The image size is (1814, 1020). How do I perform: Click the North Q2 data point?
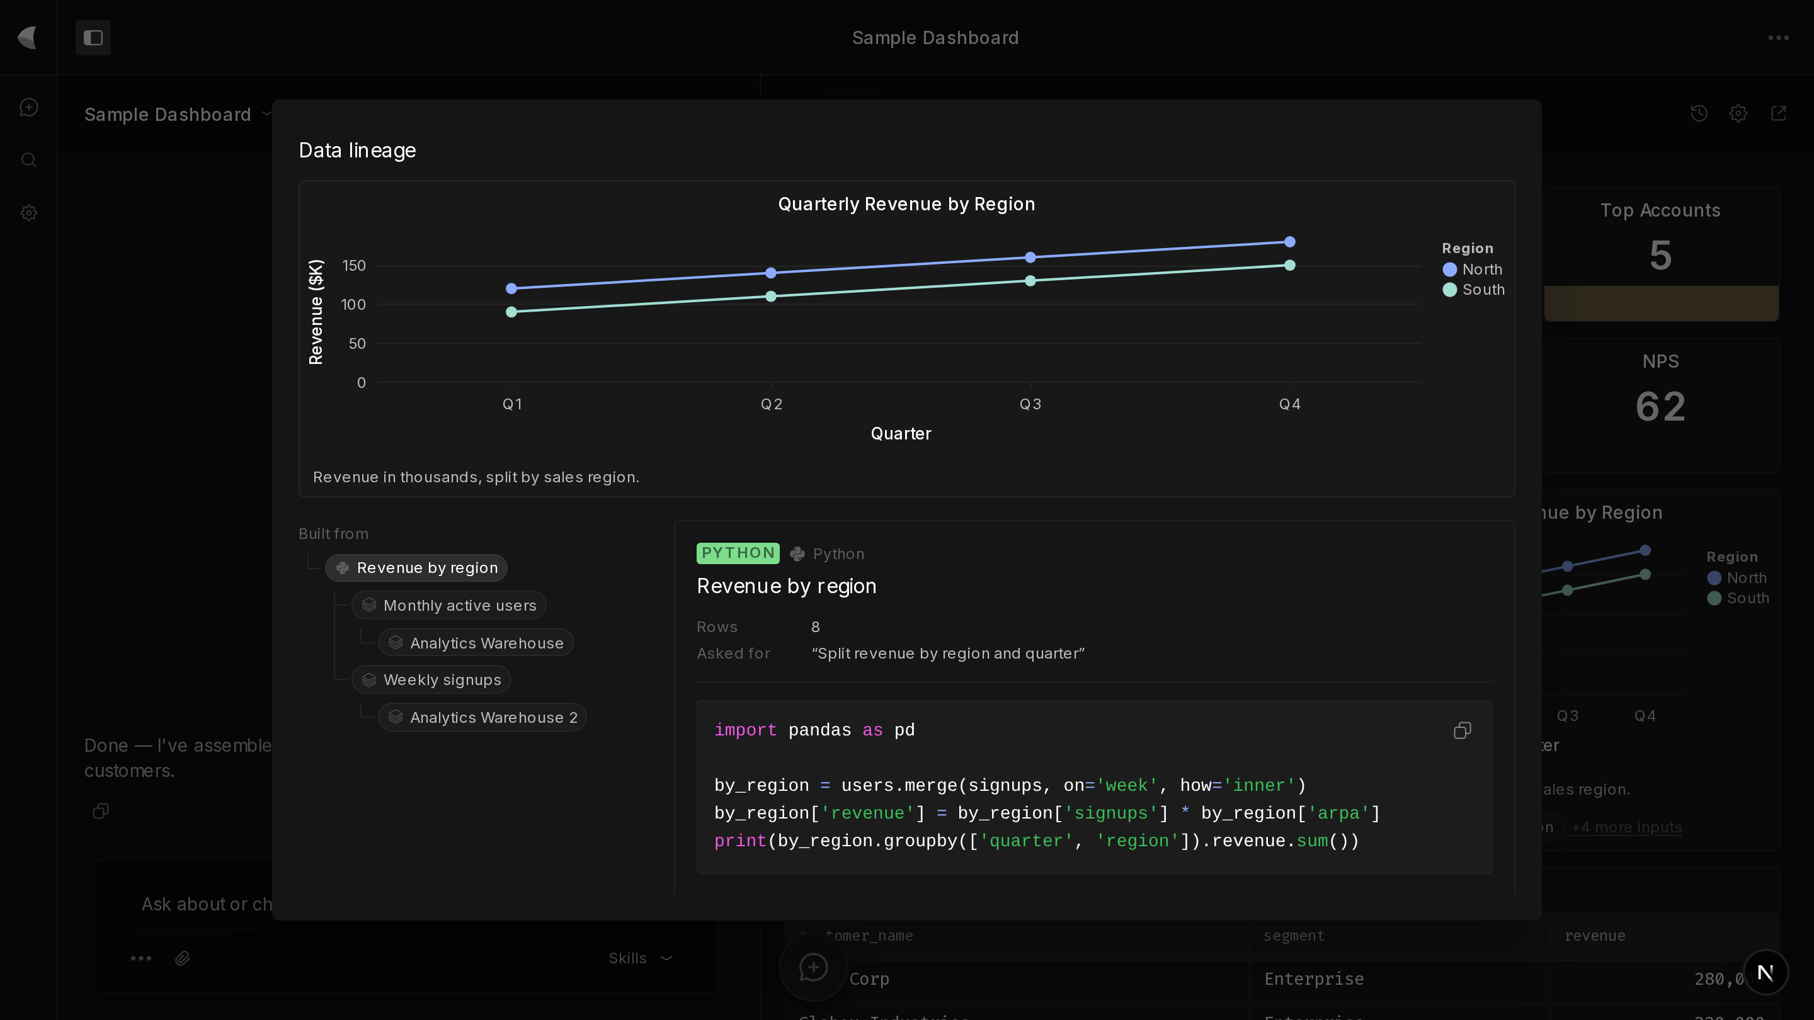click(771, 273)
